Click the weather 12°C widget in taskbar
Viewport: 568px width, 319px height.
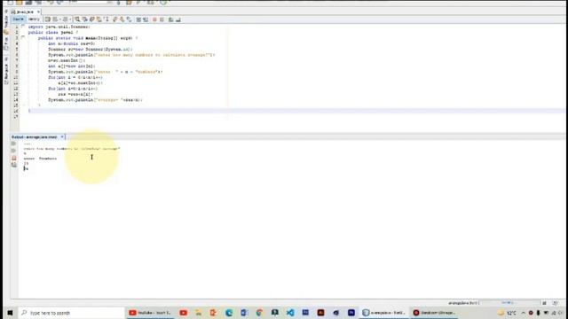coord(507,313)
